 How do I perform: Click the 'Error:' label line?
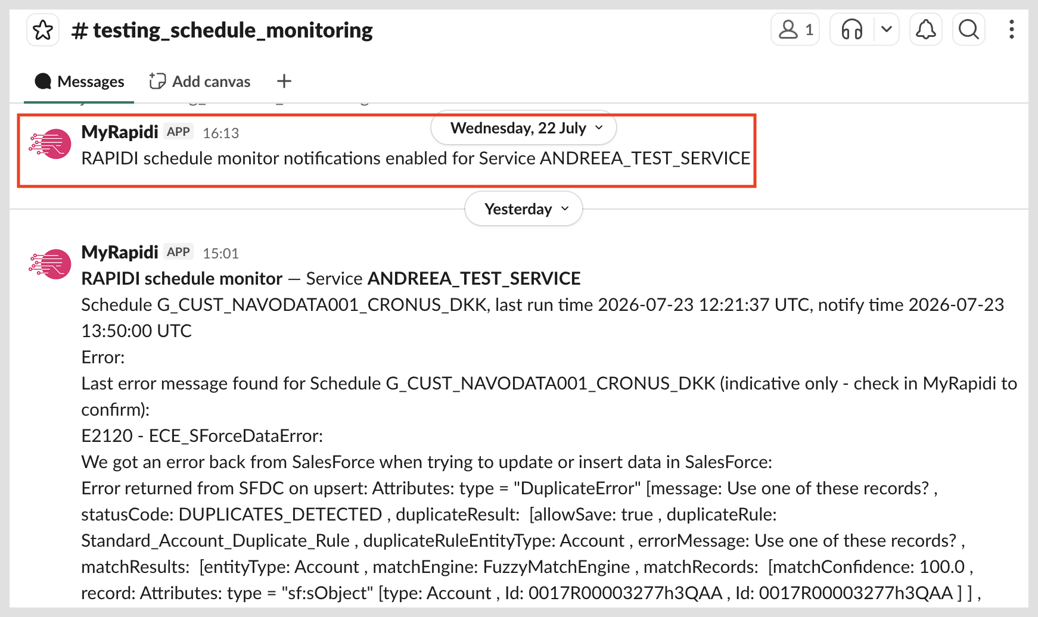click(x=103, y=357)
